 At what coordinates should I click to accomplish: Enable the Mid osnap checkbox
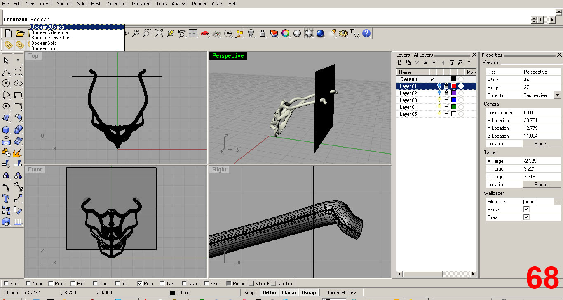(73, 283)
